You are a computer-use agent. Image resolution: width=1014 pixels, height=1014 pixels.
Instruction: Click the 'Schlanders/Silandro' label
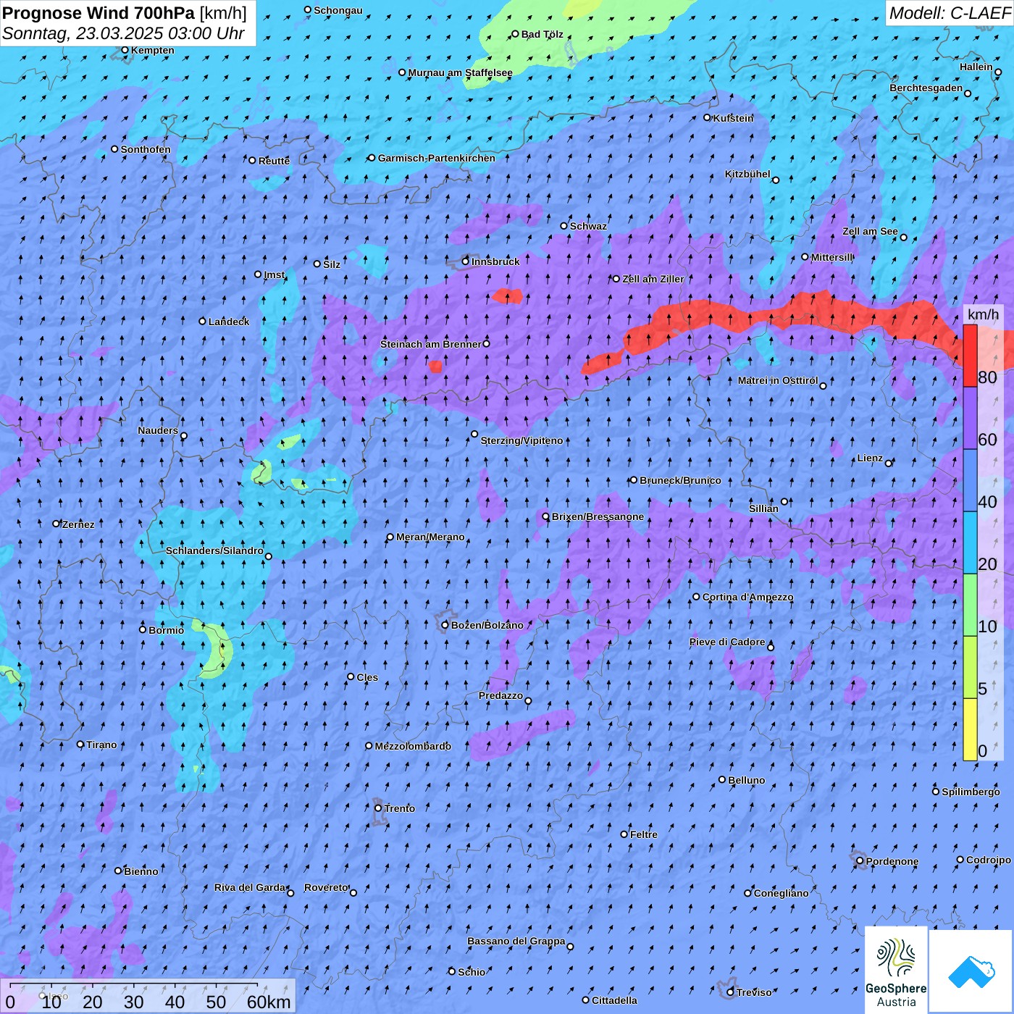click(214, 550)
